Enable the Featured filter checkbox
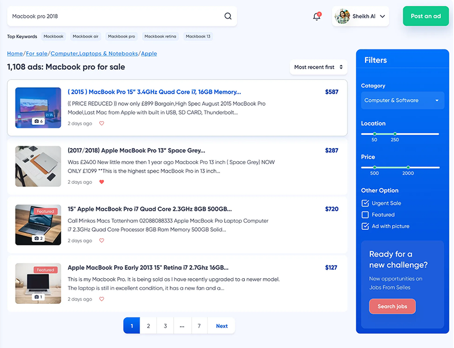This screenshot has height=348, width=454. tap(365, 215)
